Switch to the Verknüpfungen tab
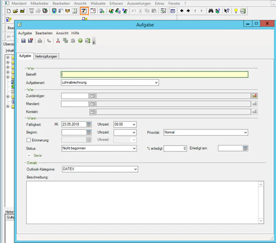 click(46, 56)
